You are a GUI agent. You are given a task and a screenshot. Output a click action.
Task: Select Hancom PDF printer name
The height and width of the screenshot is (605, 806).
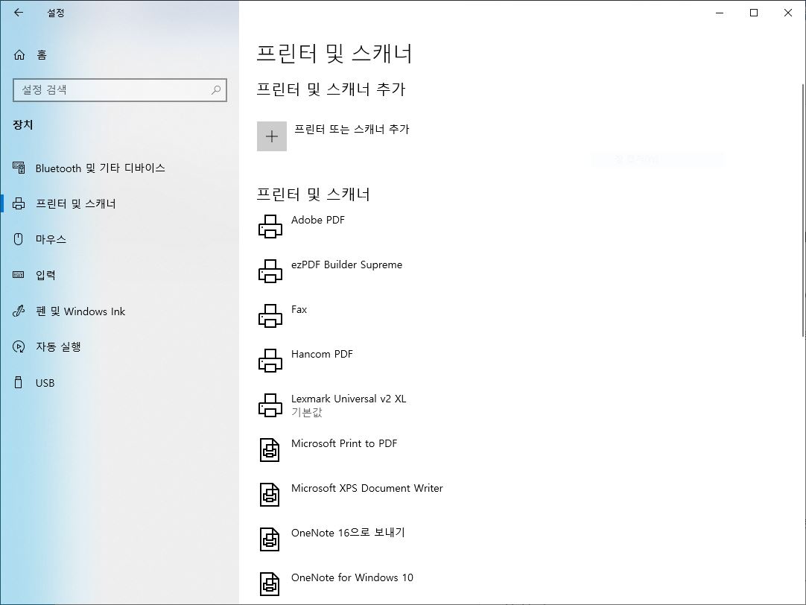[322, 354]
